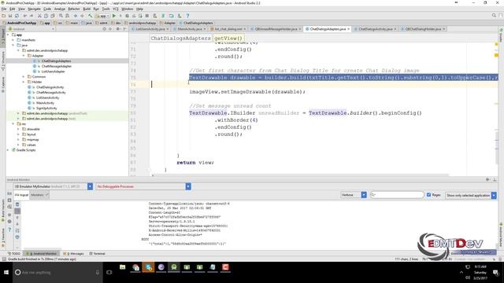The height and width of the screenshot is (283, 504).
Task: Switch to QBChatDialogHolder.java tab
Action: tap(423, 29)
